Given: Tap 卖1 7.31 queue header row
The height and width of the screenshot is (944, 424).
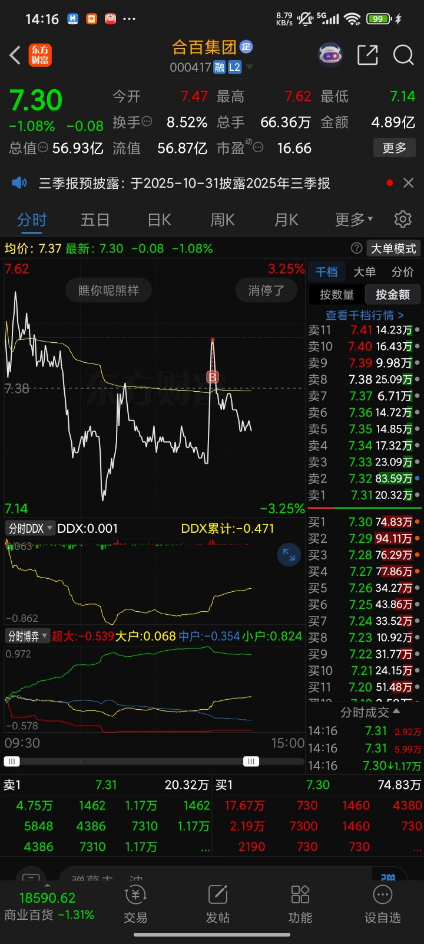Looking at the screenshot, I should 107,785.
